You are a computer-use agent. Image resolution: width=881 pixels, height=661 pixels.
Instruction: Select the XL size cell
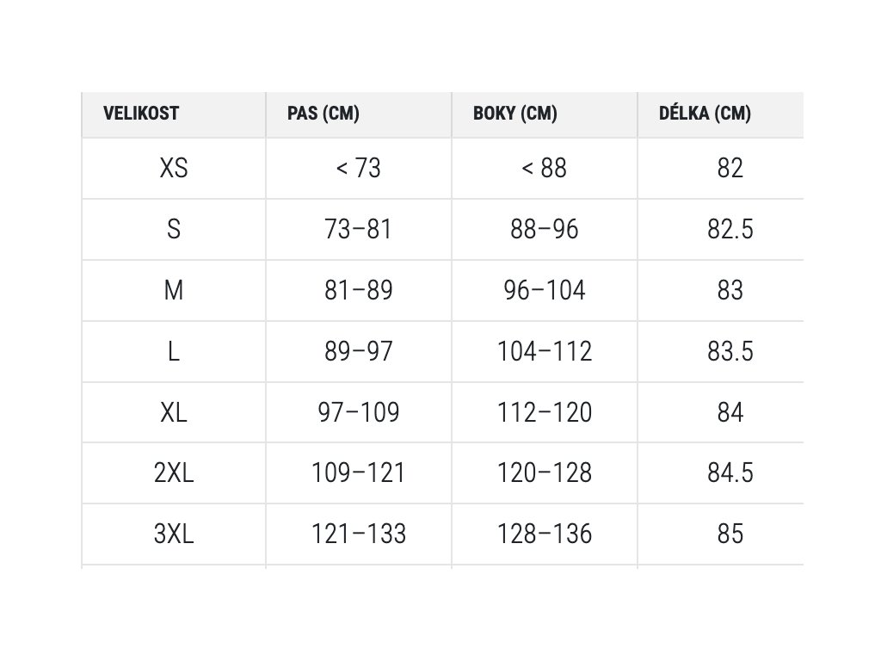pyautogui.click(x=174, y=412)
